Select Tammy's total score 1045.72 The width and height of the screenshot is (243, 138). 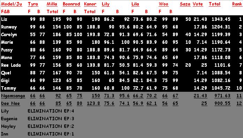tap(221, 88)
